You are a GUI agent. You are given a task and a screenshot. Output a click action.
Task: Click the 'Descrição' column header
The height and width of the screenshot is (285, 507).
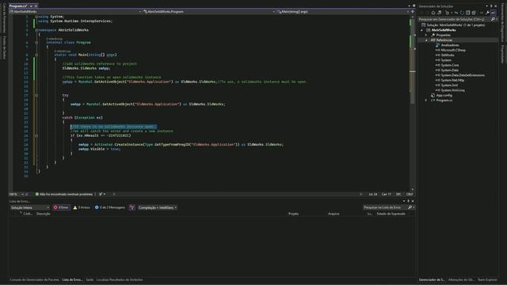44,214
